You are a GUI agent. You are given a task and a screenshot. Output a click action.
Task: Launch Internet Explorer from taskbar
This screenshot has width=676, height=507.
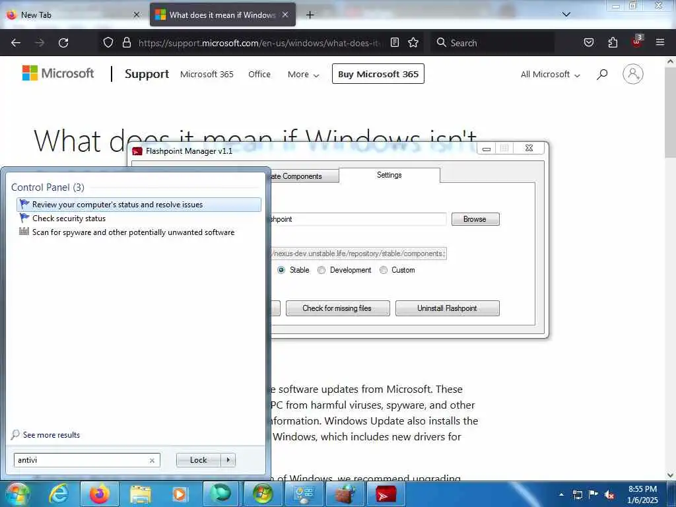click(x=58, y=494)
